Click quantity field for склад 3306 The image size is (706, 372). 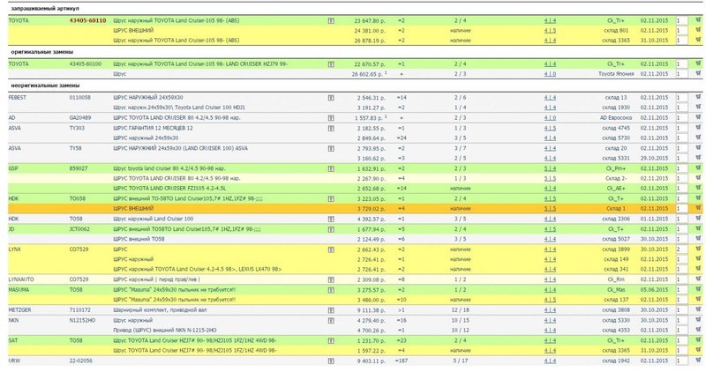tap(681, 219)
